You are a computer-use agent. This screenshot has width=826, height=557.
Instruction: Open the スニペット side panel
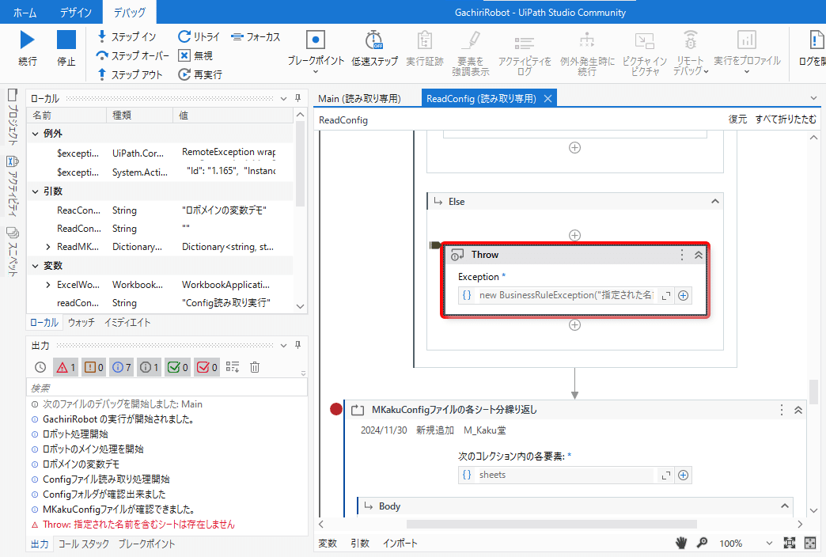[x=13, y=252]
